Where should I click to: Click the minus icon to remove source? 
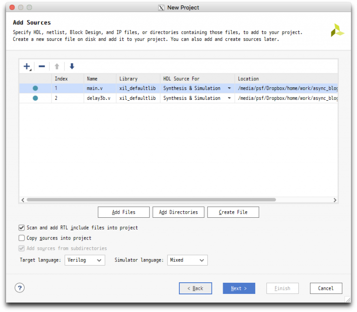[42, 66]
